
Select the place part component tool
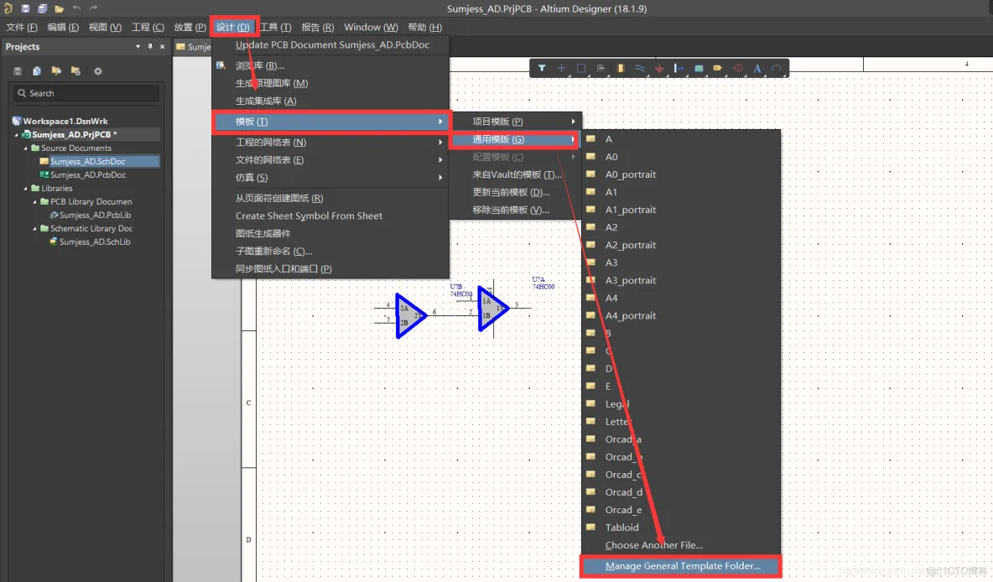click(x=621, y=68)
